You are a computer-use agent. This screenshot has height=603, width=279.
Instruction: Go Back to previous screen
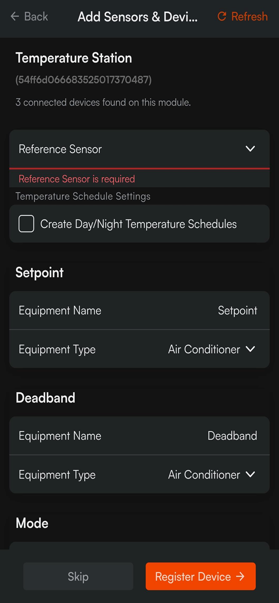pos(29,17)
